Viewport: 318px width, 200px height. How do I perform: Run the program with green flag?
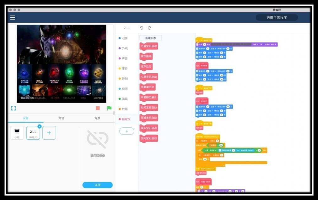pos(109,108)
